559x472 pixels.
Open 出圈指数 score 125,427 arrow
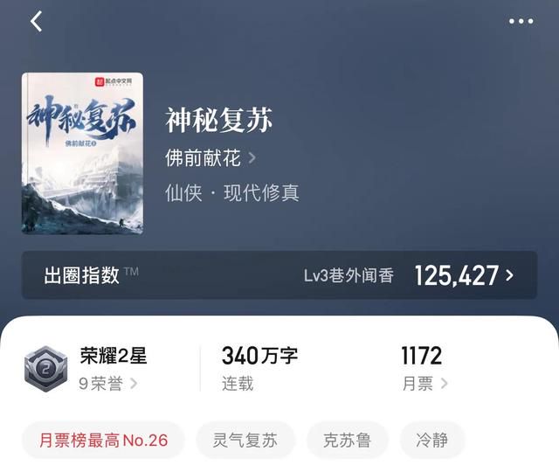[x=510, y=275]
